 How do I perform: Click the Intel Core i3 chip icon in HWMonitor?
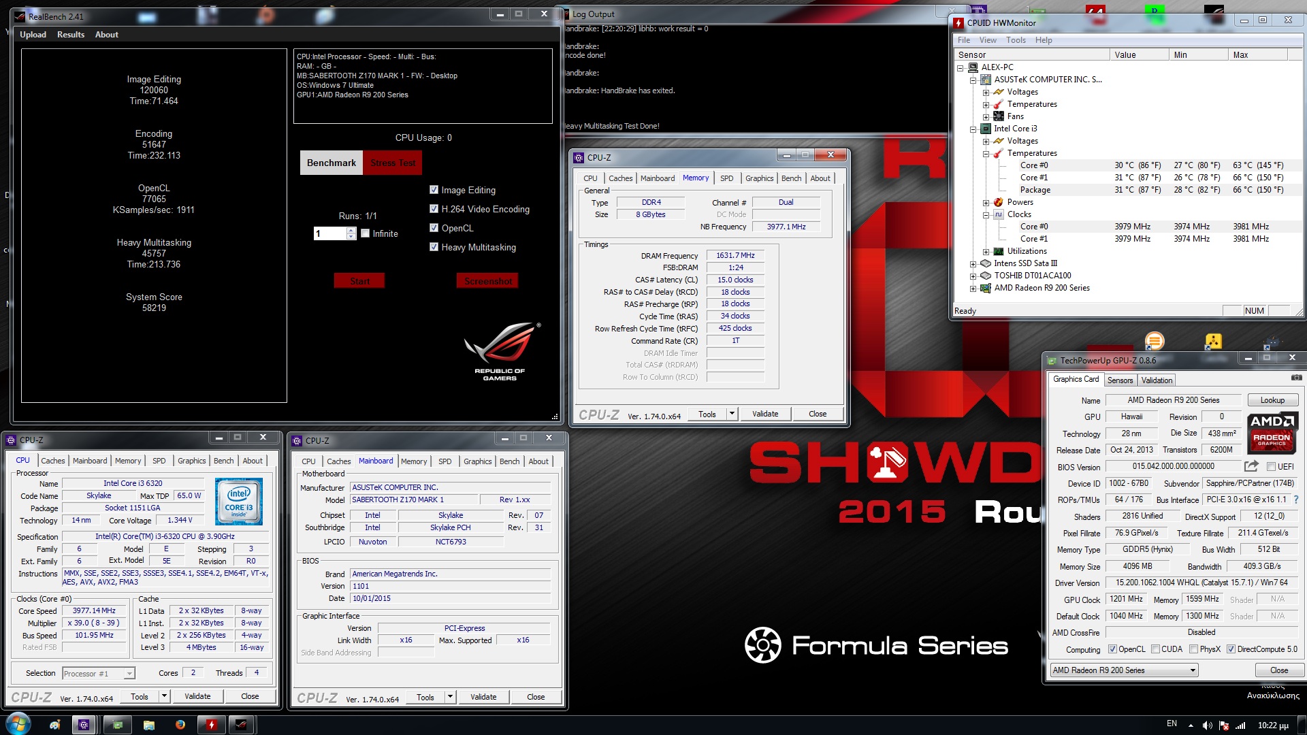pos(986,129)
